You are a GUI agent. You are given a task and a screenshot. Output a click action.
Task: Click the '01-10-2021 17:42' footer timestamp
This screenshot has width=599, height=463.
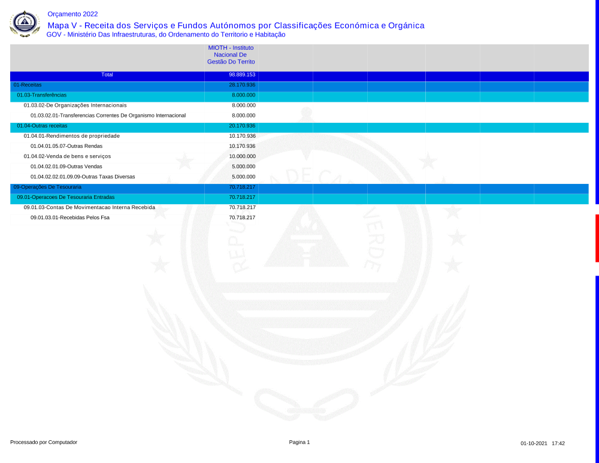coord(542,444)
